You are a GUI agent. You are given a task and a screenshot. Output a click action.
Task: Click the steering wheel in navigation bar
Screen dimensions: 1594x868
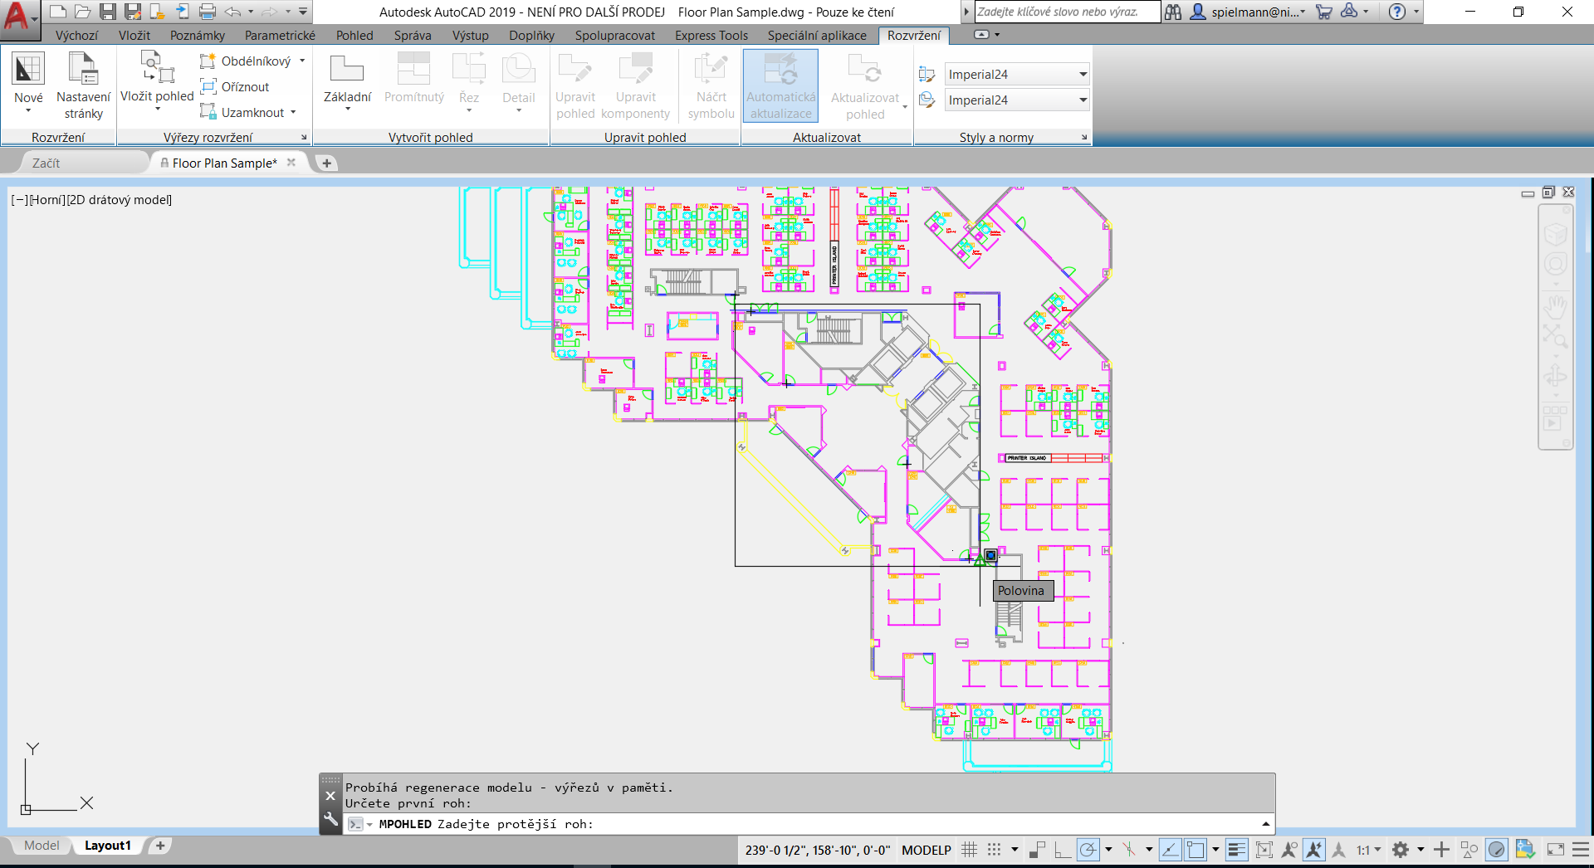(x=1555, y=264)
